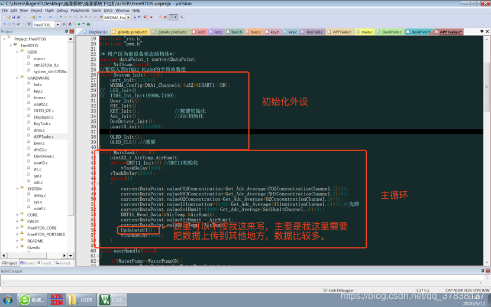Click the project tree scroll-up arrow
Image resolution: width=491 pixels, height=307 pixels.
tap(70, 39)
